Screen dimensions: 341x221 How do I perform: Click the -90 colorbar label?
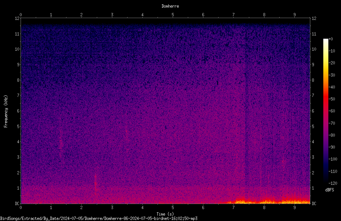coord(332,147)
